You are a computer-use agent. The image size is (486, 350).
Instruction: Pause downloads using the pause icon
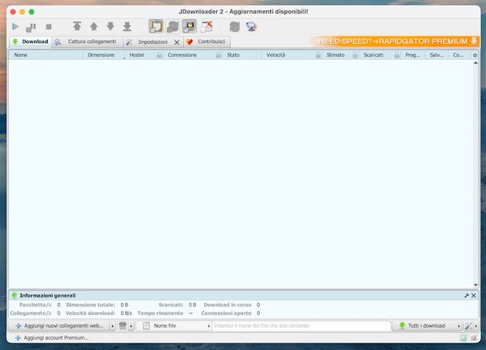[x=31, y=27]
